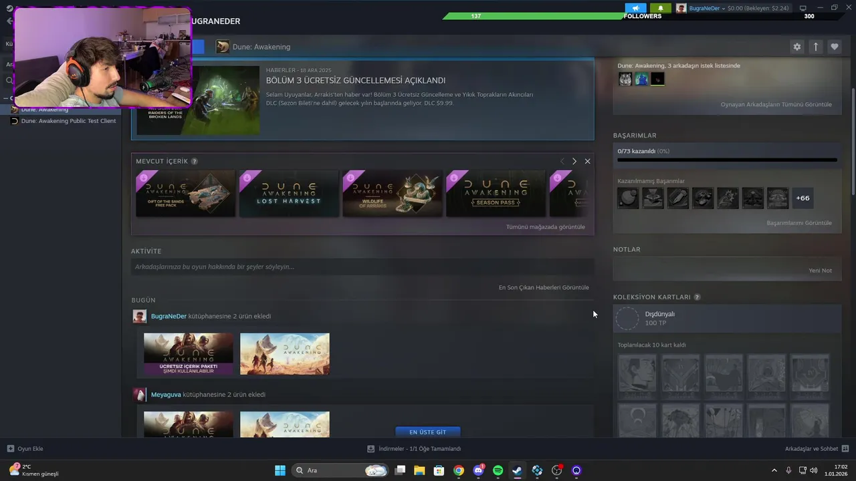Select Dune: Awakening in the library sidebar

point(44,110)
